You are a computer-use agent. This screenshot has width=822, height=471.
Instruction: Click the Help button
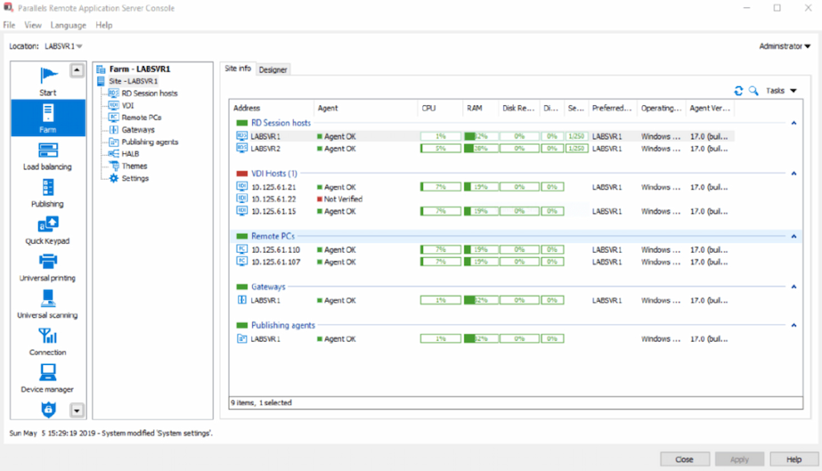coord(794,459)
